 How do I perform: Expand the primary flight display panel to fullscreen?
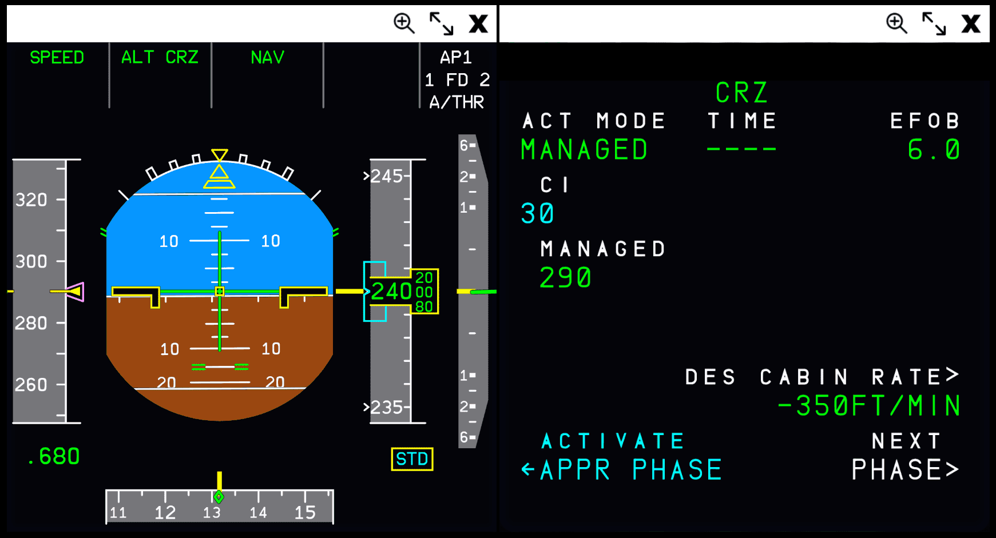pyautogui.click(x=441, y=23)
